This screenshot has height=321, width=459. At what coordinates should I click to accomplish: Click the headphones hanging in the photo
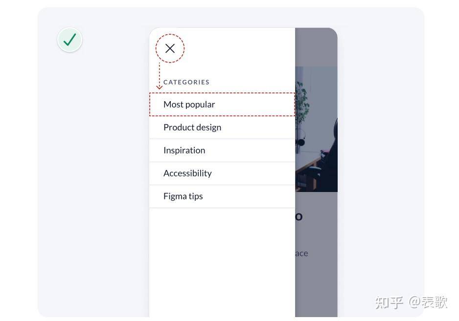pos(301,140)
